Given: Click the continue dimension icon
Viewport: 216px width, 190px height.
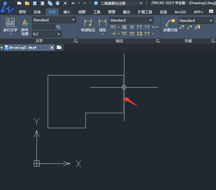Looking at the screenshot, I should (113, 27).
